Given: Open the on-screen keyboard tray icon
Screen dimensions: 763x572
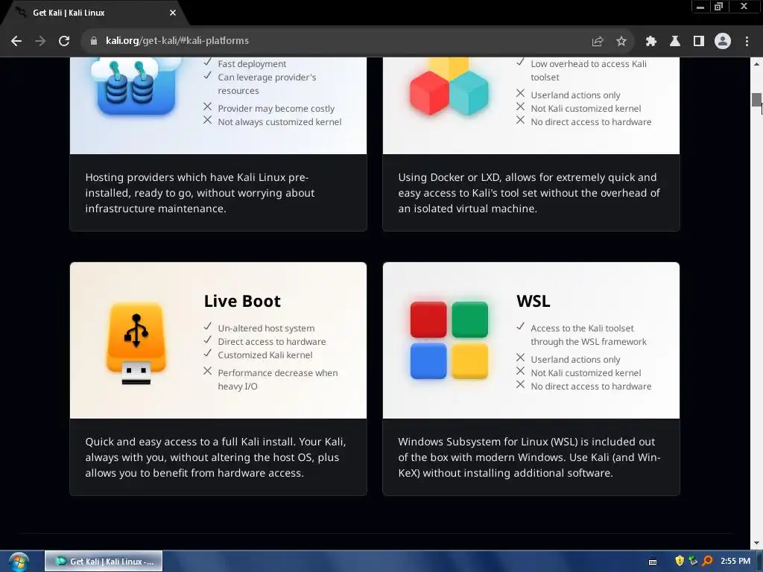Looking at the screenshot, I should click(x=653, y=562).
